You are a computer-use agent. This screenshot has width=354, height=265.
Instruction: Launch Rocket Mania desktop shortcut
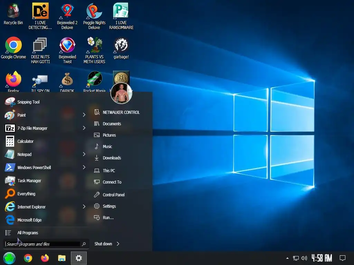[x=94, y=81]
